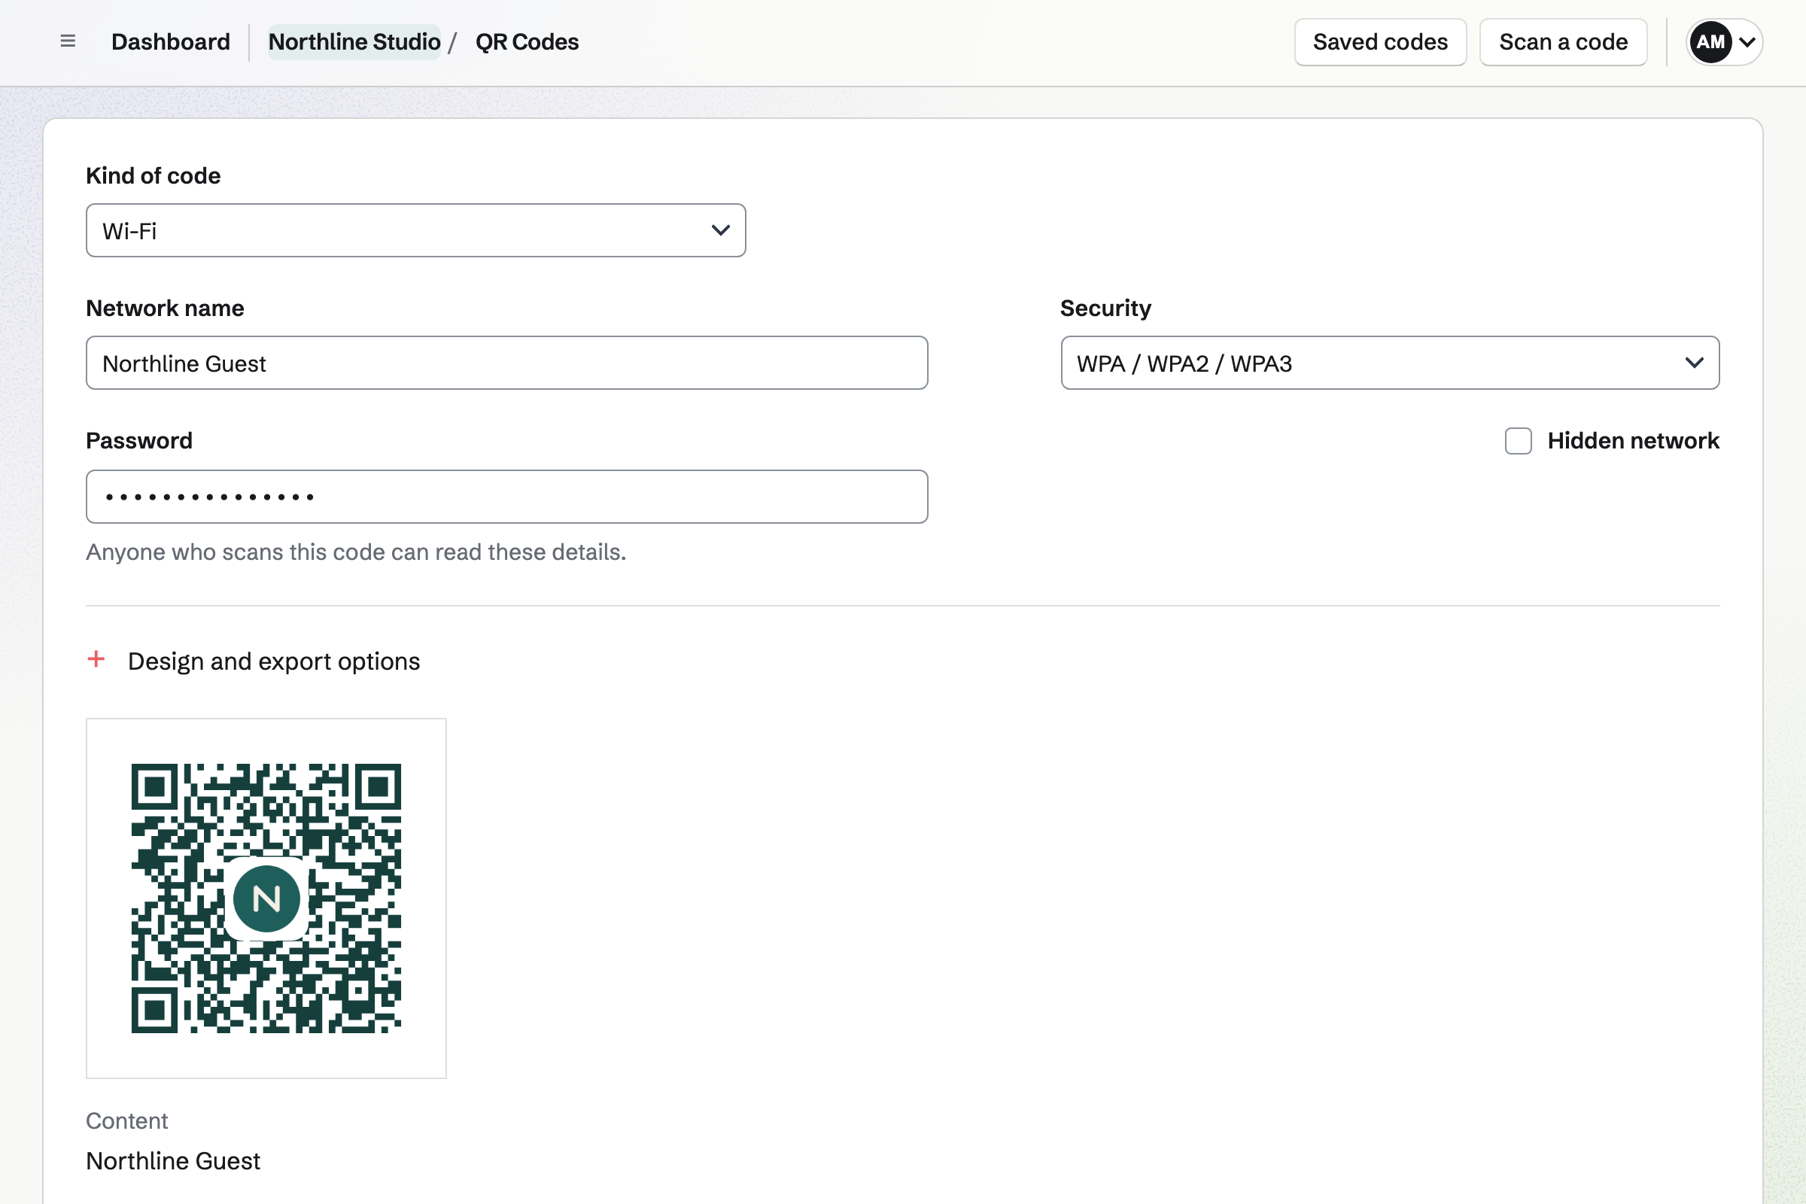Click 'Anyone who scans this code' hint
1806x1204 pixels.
[x=355, y=552]
